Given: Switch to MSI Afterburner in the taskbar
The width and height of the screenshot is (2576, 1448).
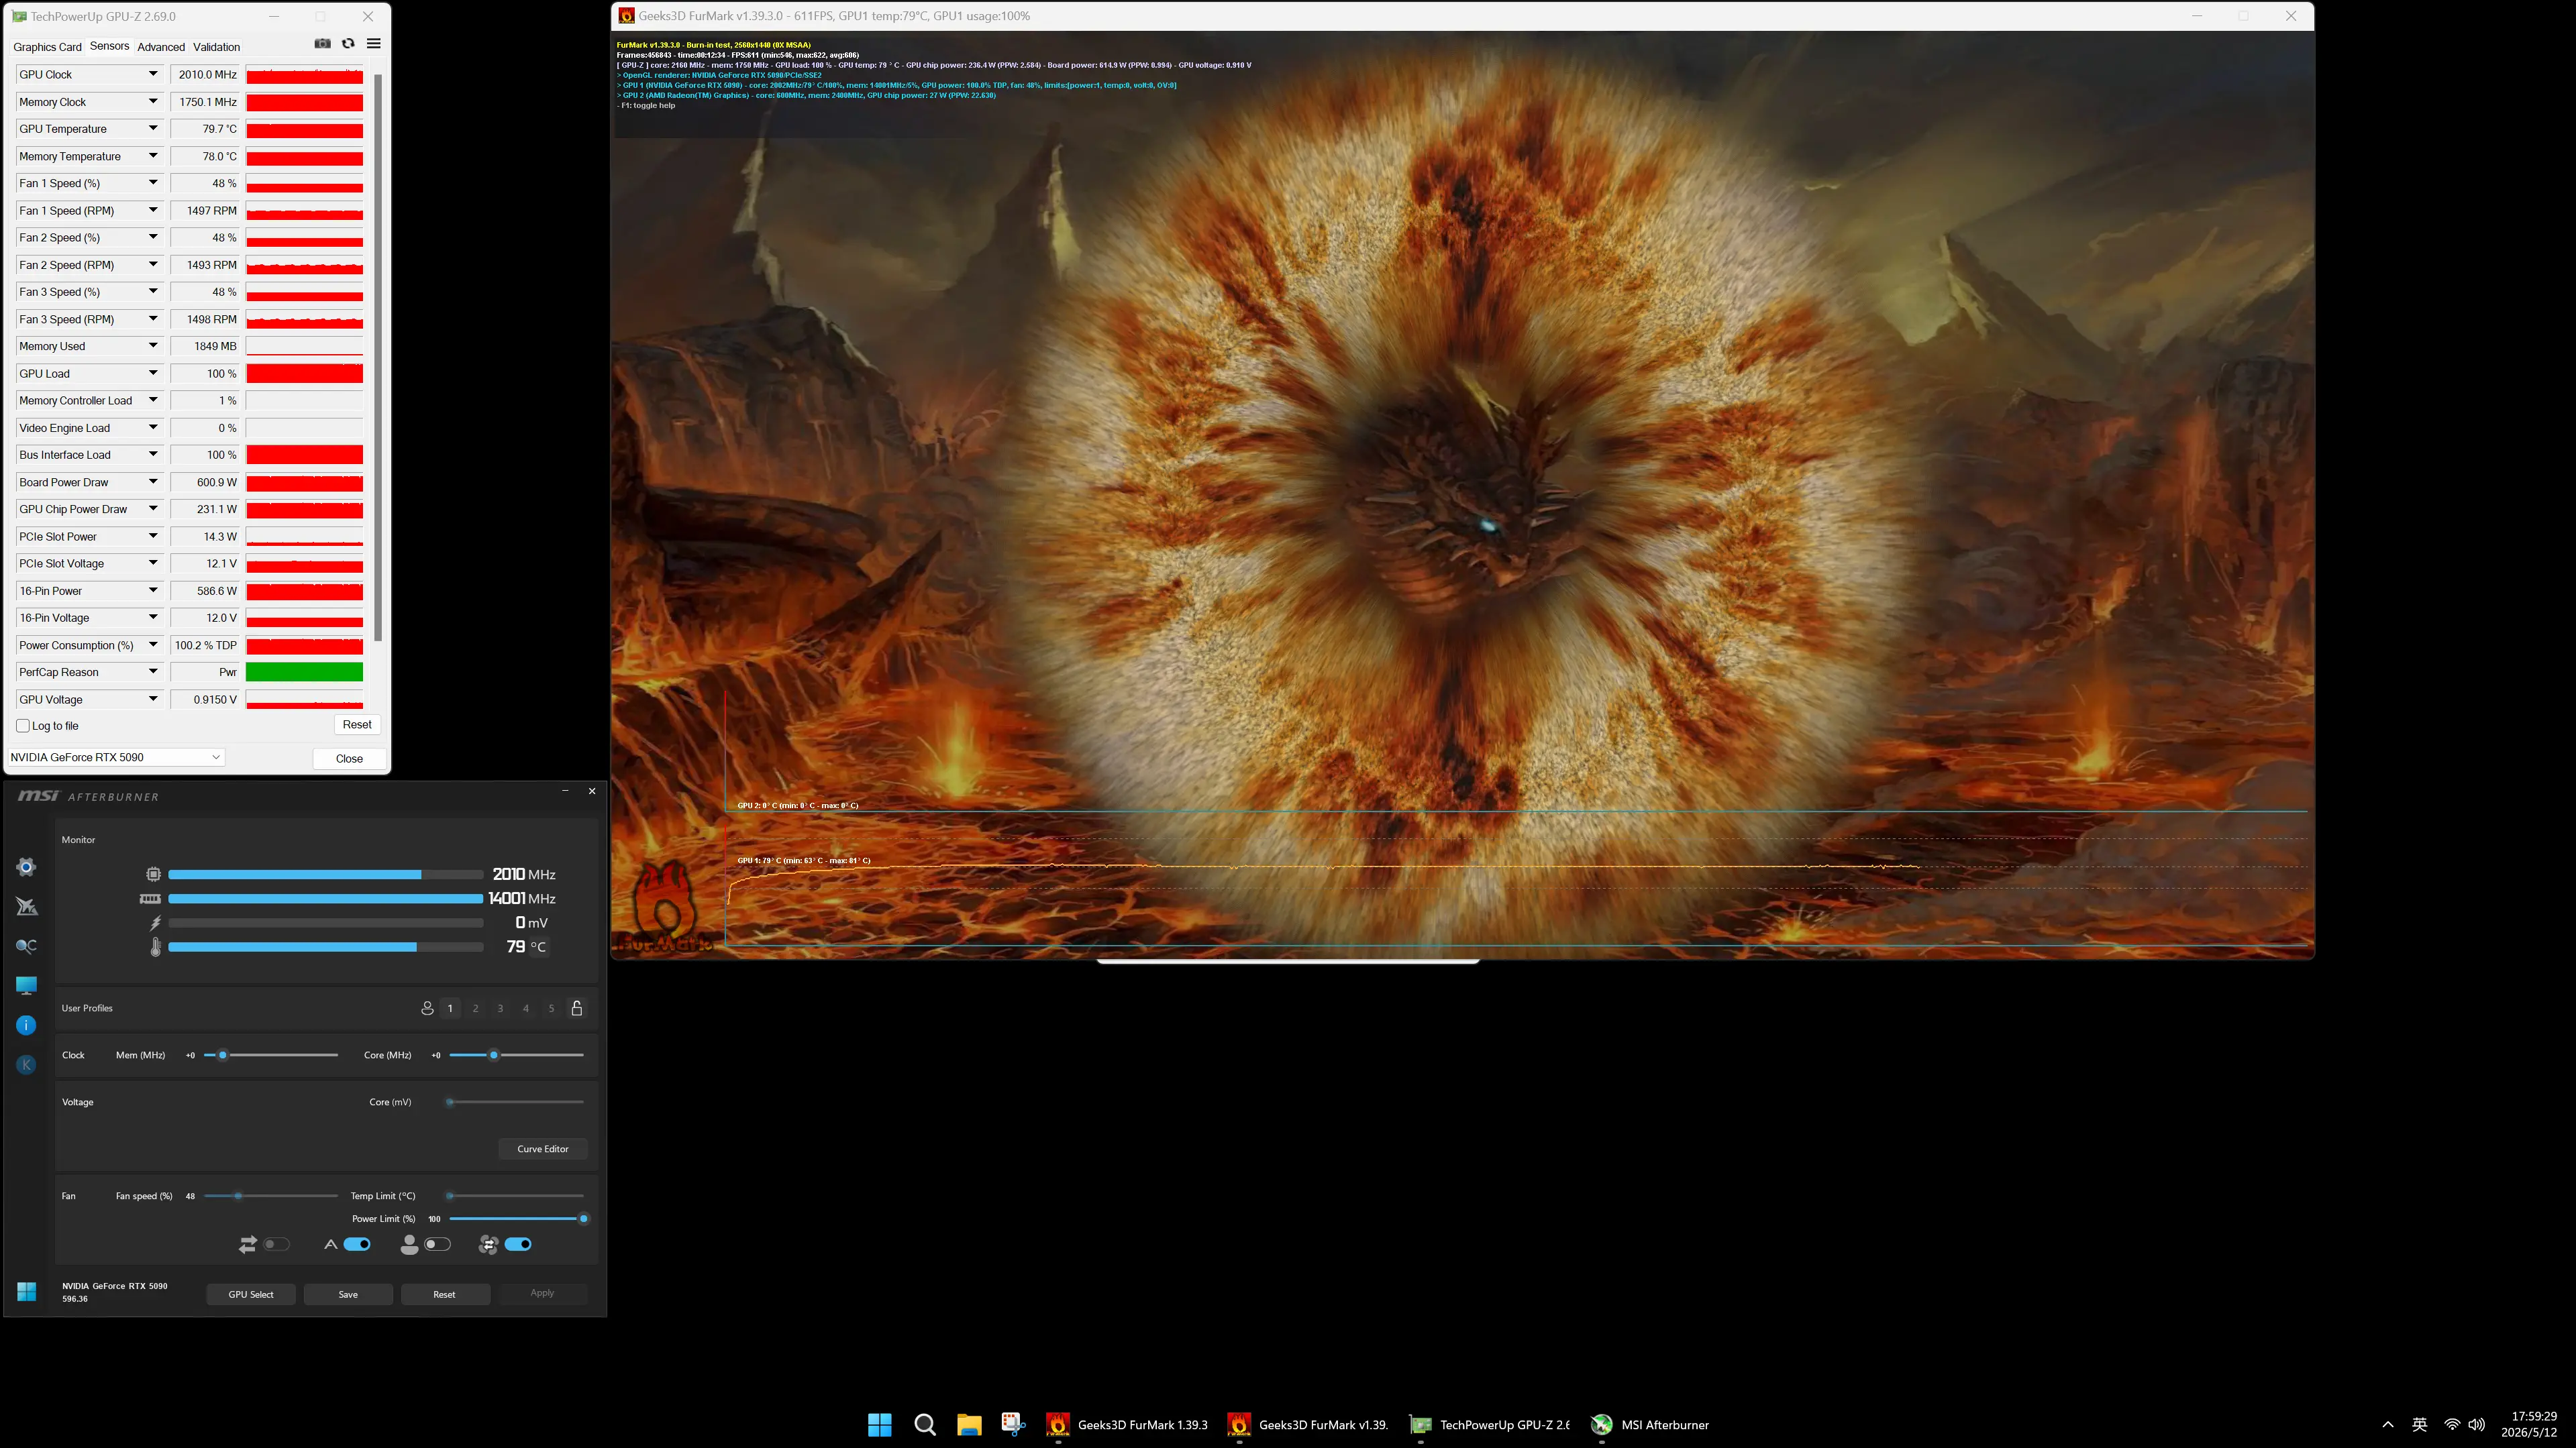Looking at the screenshot, I should tap(1651, 1425).
